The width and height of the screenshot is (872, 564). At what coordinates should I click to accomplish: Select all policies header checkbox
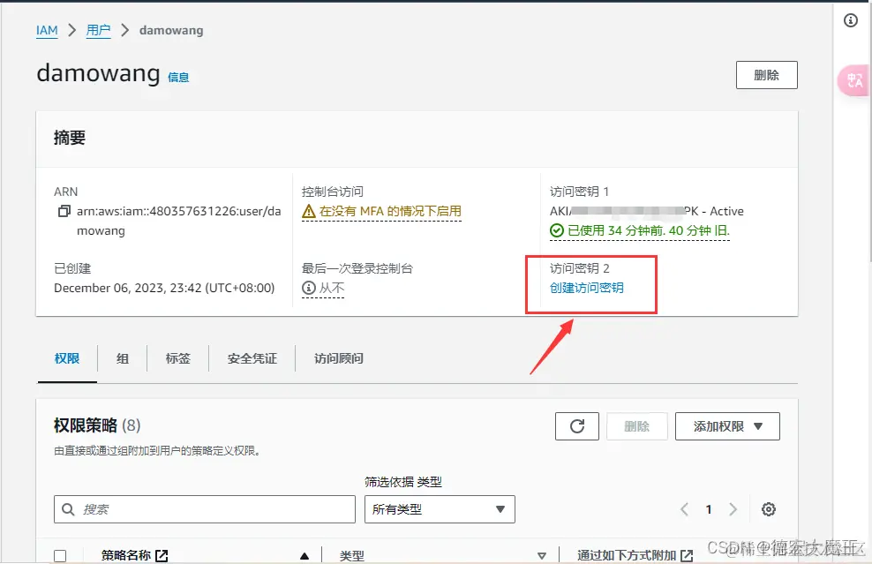click(x=60, y=556)
